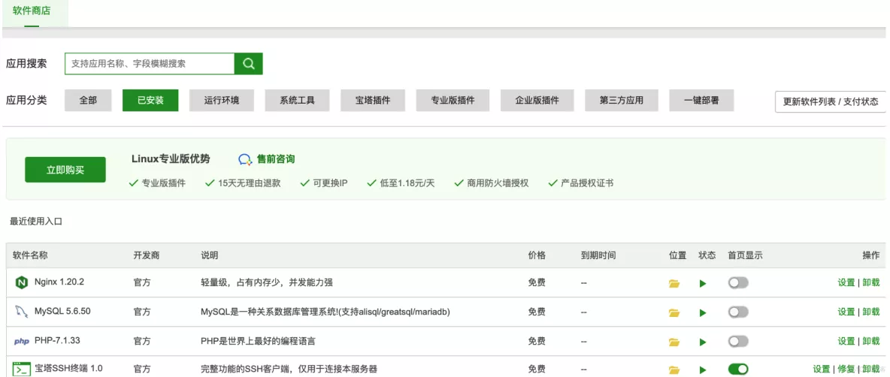Click the 宝塔SSH终端 1.0 name
890x377 pixels.
pyautogui.click(x=68, y=369)
